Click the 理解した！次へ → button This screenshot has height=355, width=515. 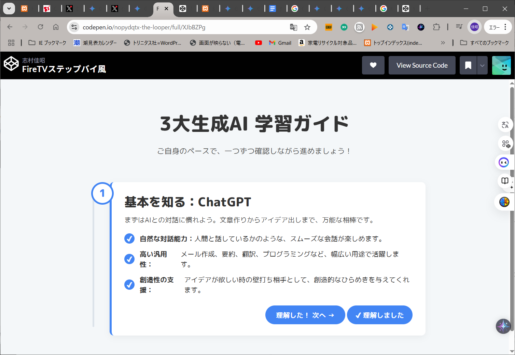(305, 315)
